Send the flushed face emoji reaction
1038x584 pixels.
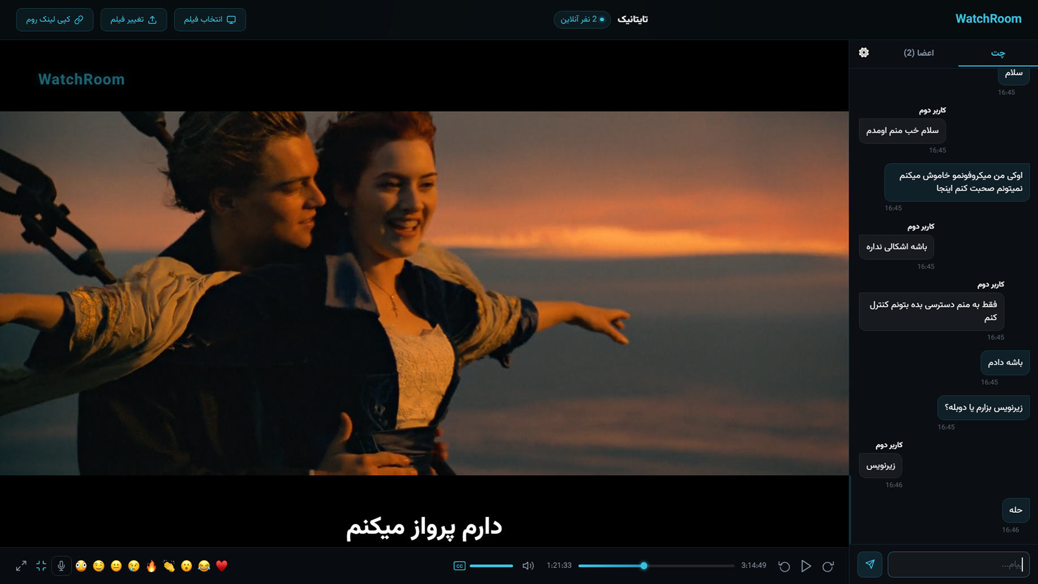coord(81,565)
